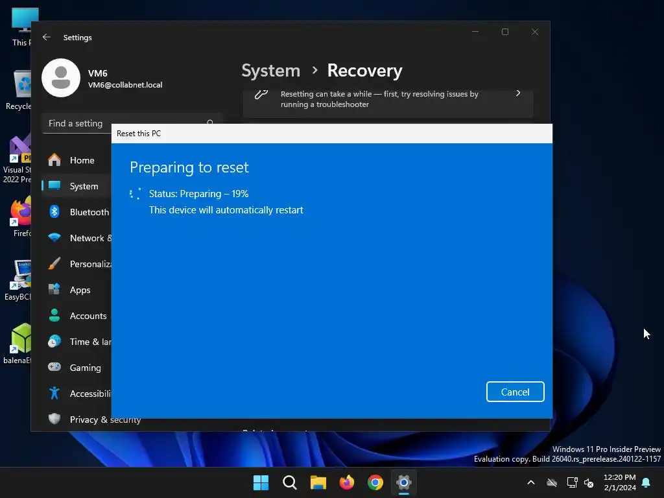The image size is (664, 498).
Task: Click the Bluetooth symbol icon
Action: click(x=54, y=211)
